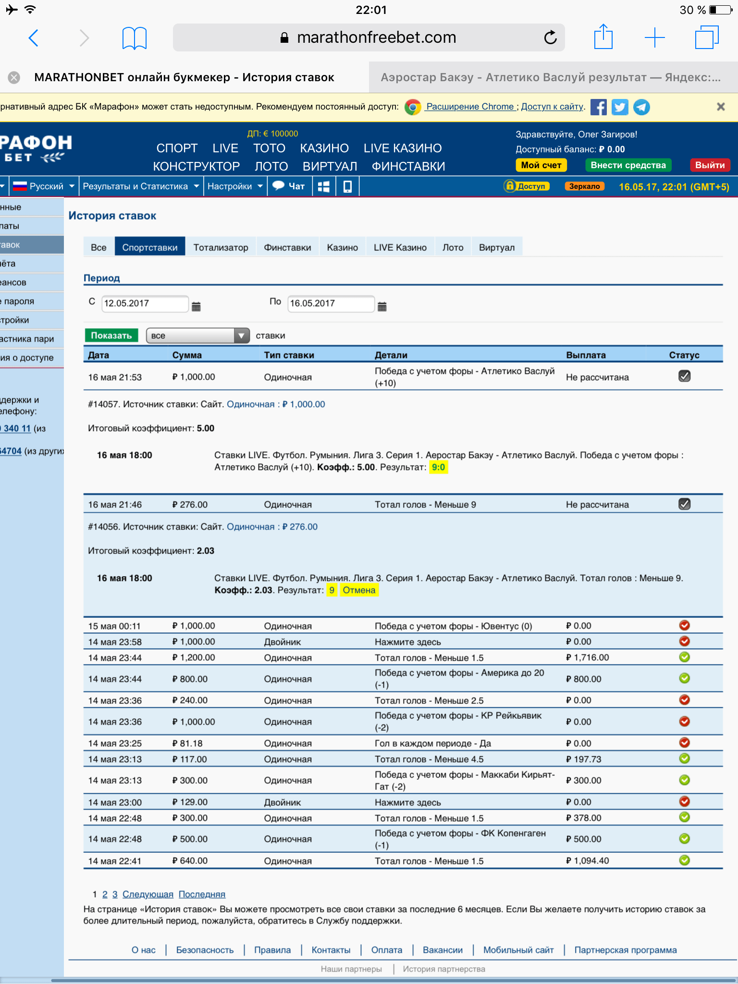The height and width of the screenshot is (984, 738).
Task: Click the Следующая pagination link
Action: 148,894
